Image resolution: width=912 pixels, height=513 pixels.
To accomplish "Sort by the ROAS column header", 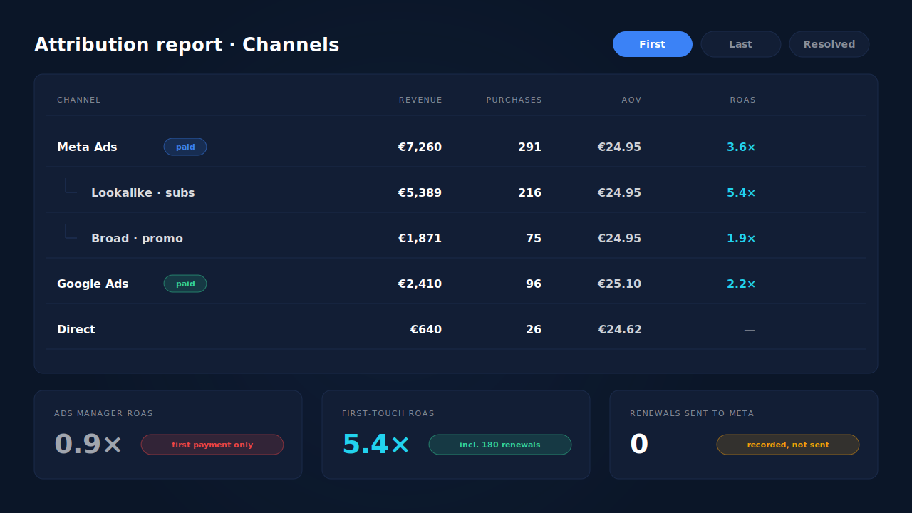I will (742, 100).
